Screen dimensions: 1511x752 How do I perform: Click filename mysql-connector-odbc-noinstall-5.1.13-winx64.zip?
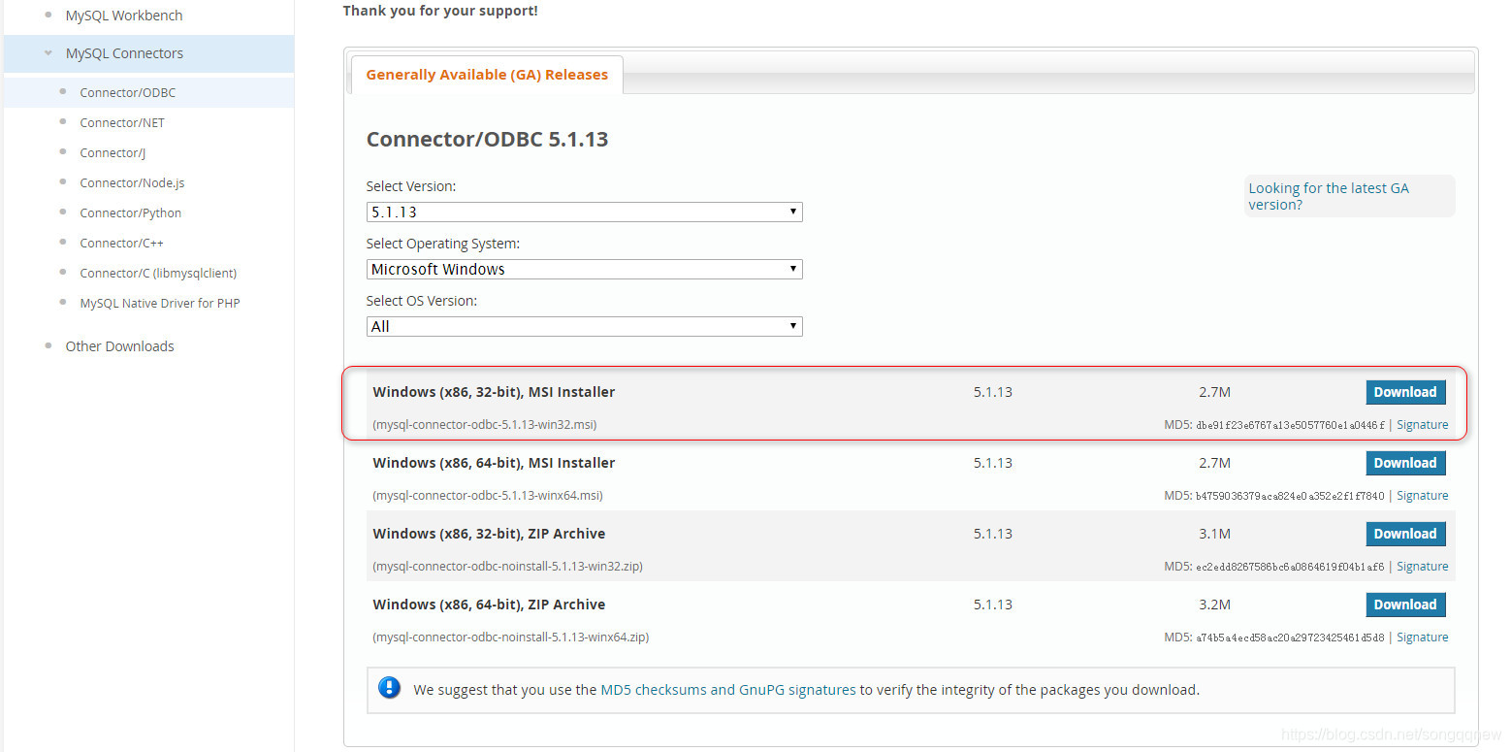pyautogui.click(x=511, y=638)
